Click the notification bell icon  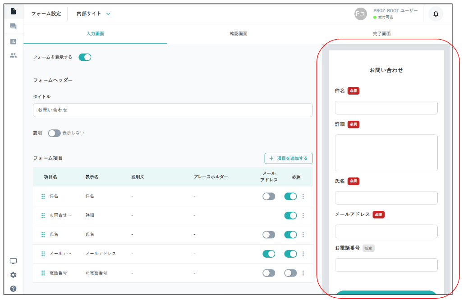click(x=435, y=14)
